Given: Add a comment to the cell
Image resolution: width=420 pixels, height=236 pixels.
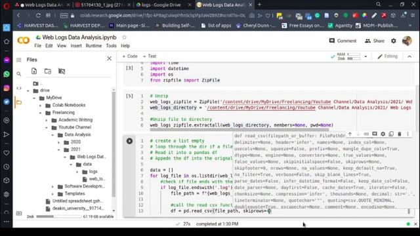Looking at the screenshot, I should [x=375, y=134].
